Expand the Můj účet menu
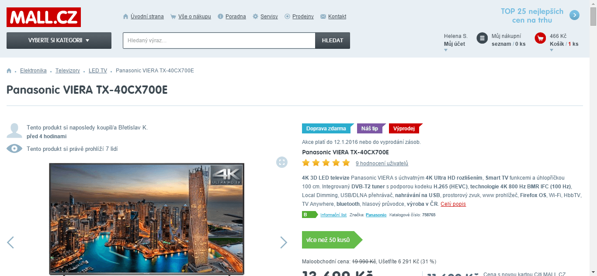 446,50
